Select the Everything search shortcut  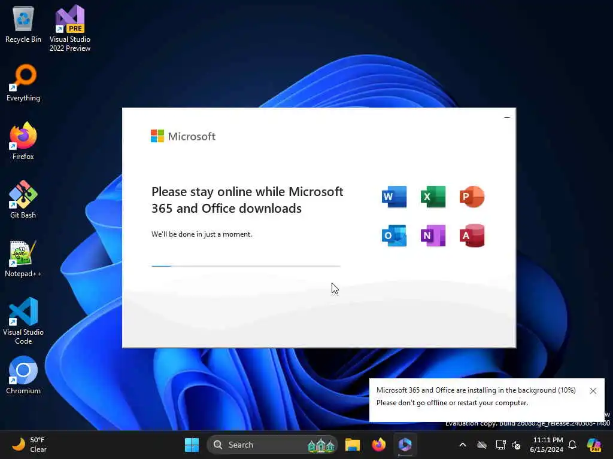tap(23, 82)
